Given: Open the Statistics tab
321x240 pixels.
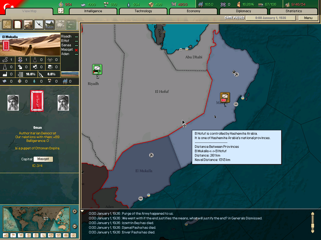Looking at the screenshot, I should (x=293, y=11).
